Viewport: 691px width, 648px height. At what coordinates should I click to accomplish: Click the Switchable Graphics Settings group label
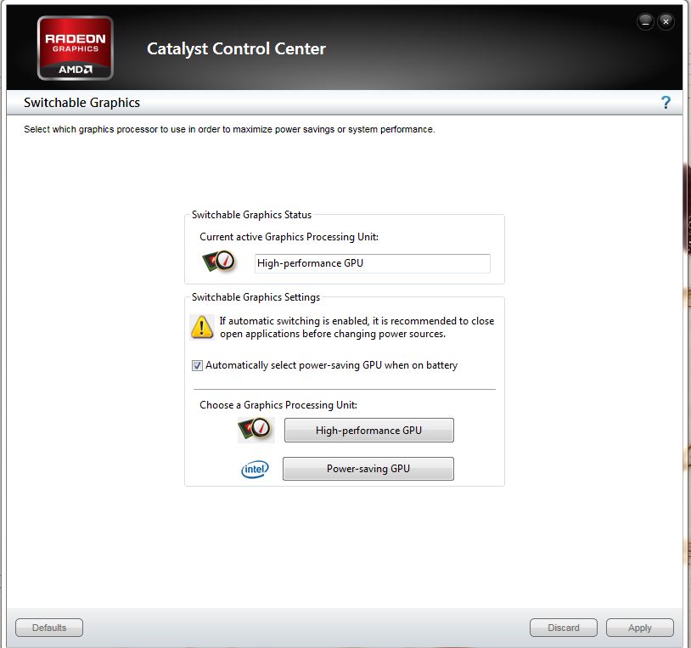tap(256, 297)
